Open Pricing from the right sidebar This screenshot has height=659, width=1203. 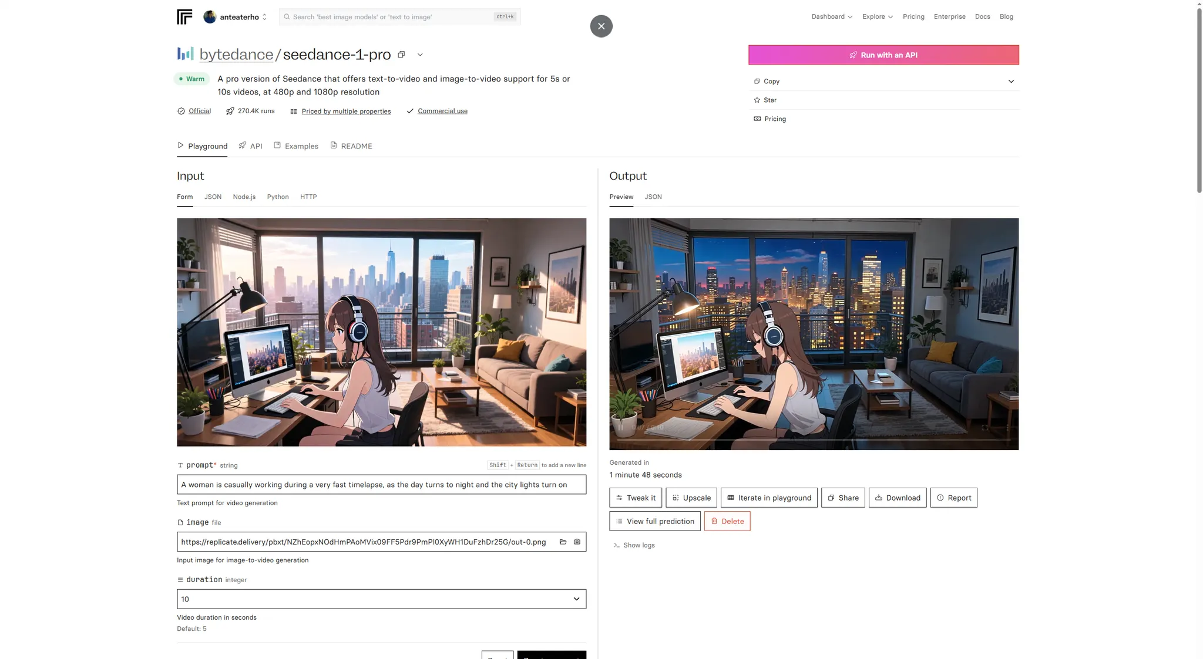[x=775, y=119]
